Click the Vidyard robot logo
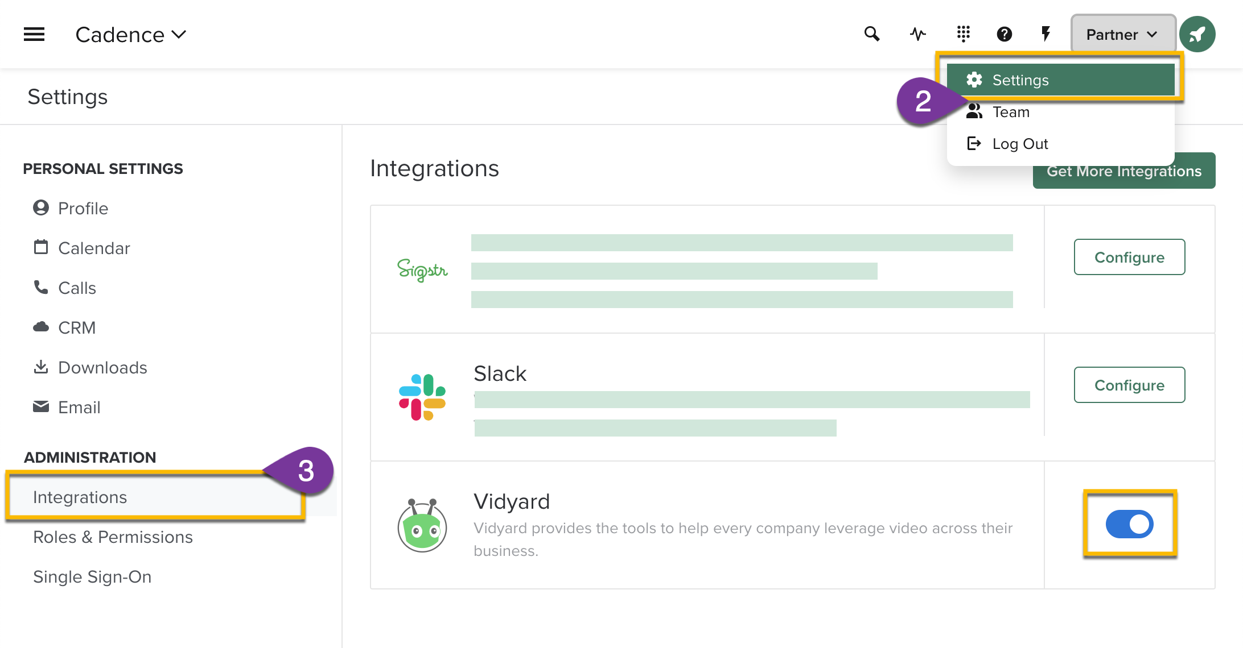 (x=422, y=525)
